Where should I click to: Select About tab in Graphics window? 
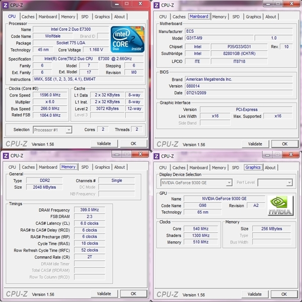pos(270,168)
